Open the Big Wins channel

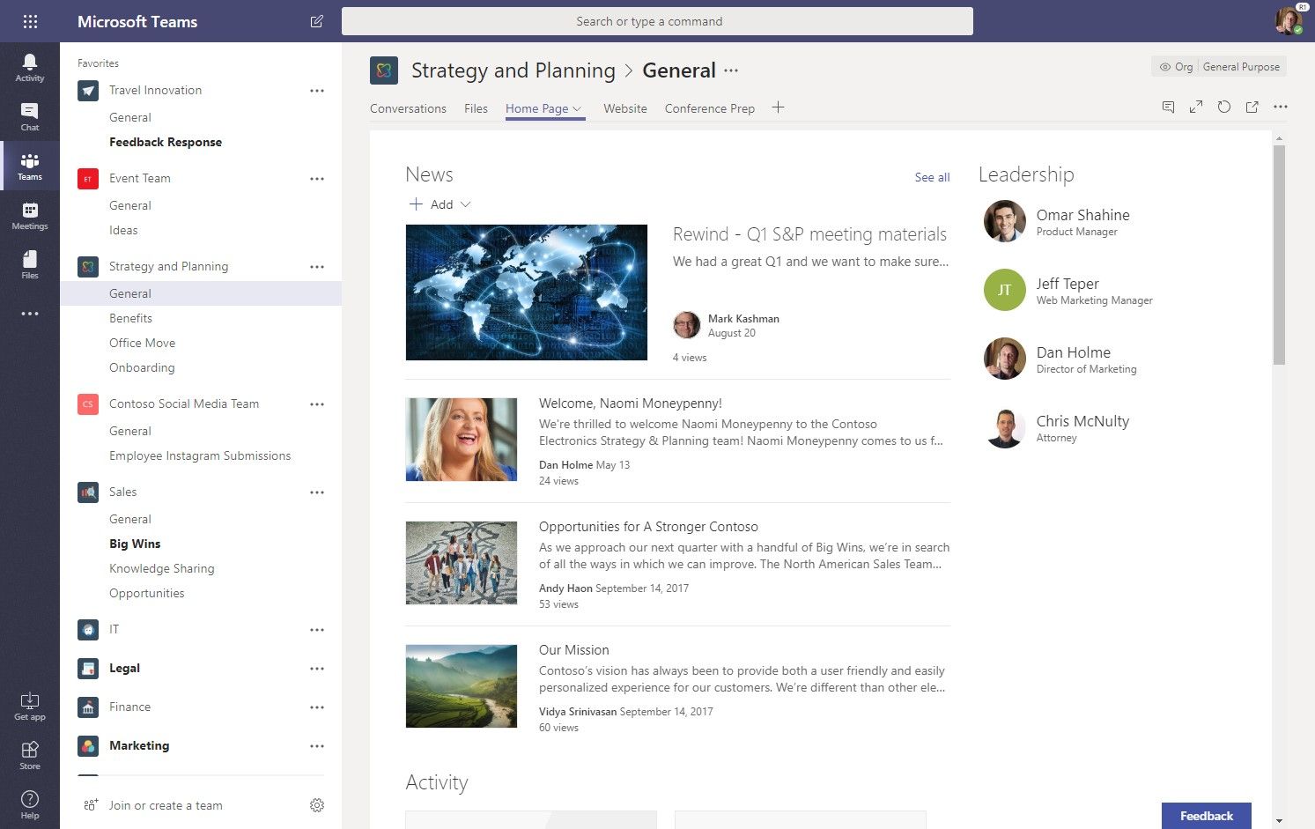click(135, 544)
